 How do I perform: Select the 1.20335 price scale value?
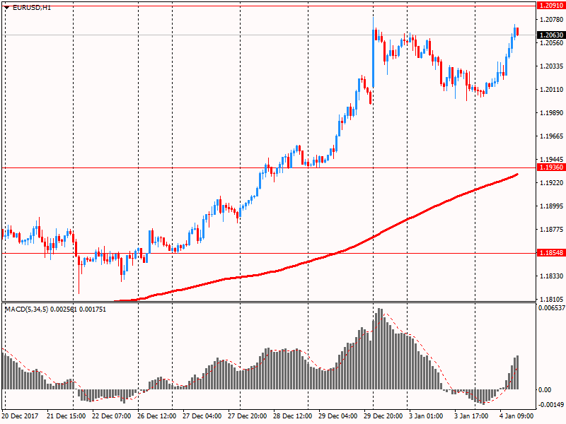(552, 66)
